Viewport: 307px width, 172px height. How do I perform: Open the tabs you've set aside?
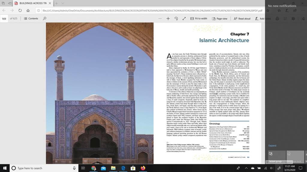(x=3, y=3)
